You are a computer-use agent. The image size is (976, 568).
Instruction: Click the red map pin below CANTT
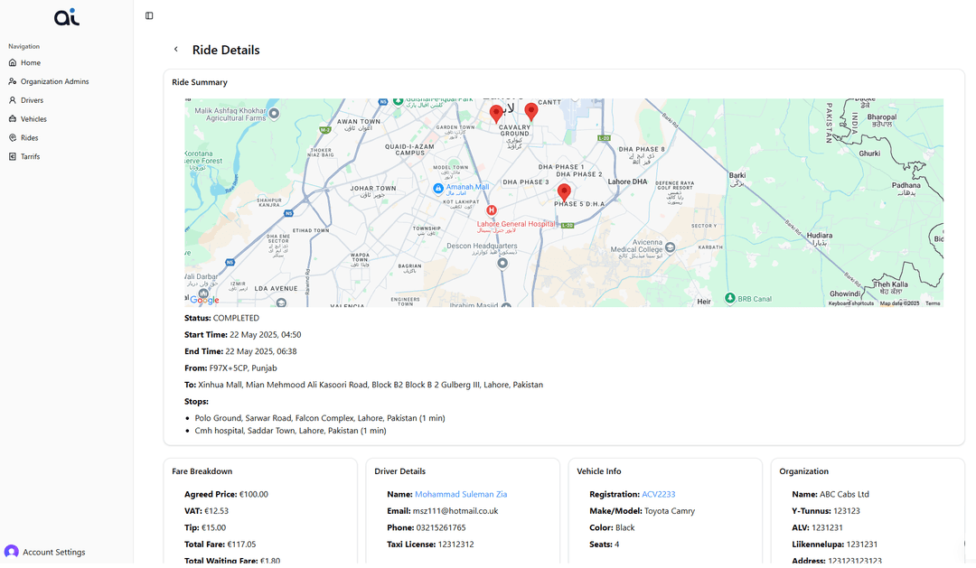click(531, 112)
